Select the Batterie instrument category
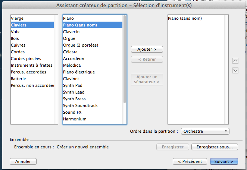Image resolution: width=247 pixels, height=170 pixels. (18, 79)
